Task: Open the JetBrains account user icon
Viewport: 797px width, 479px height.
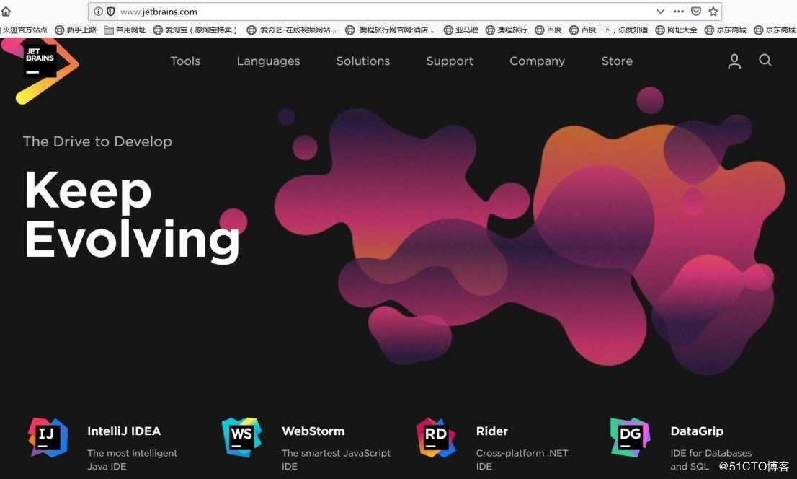Action: pyautogui.click(x=734, y=61)
